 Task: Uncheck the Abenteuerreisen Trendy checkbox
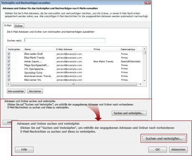(9, 76)
